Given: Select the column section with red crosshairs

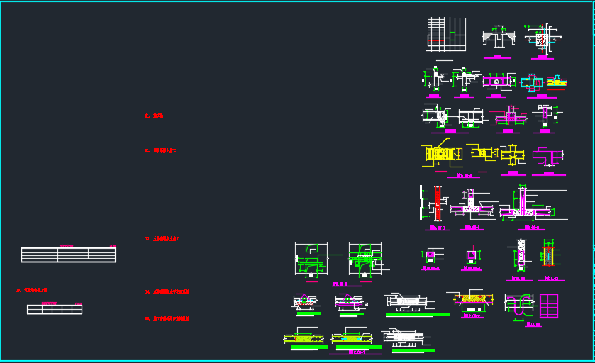Looking at the screenshot, I should [x=543, y=40].
